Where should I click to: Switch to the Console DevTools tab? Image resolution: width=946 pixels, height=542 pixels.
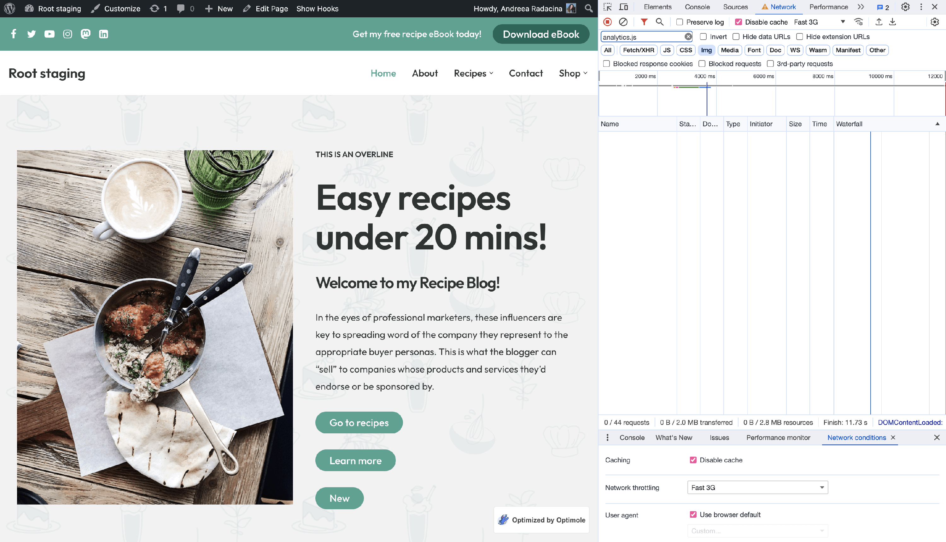[x=697, y=7]
